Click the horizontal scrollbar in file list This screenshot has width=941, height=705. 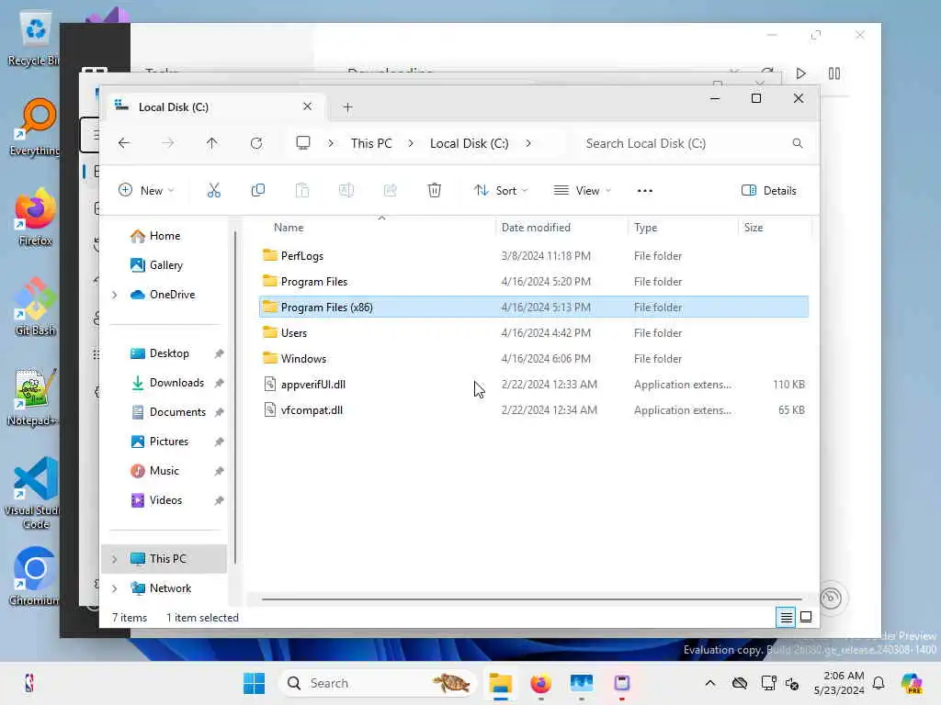tap(532, 599)
